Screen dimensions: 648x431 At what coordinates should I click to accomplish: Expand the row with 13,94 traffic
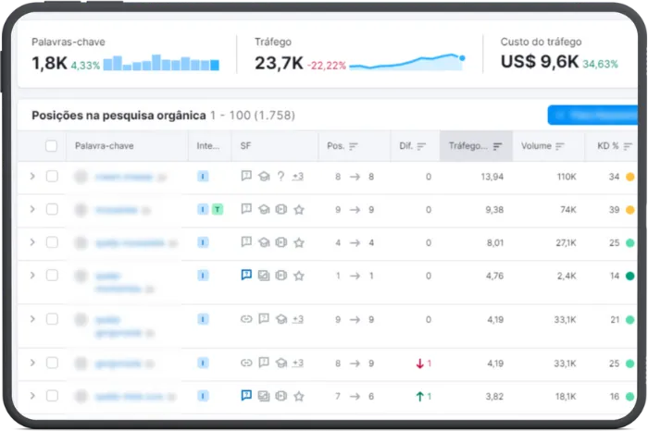click(32, 177)
